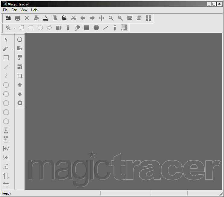
Task: Select the open Arc tool without center dot
Action: tap(6, 85)
